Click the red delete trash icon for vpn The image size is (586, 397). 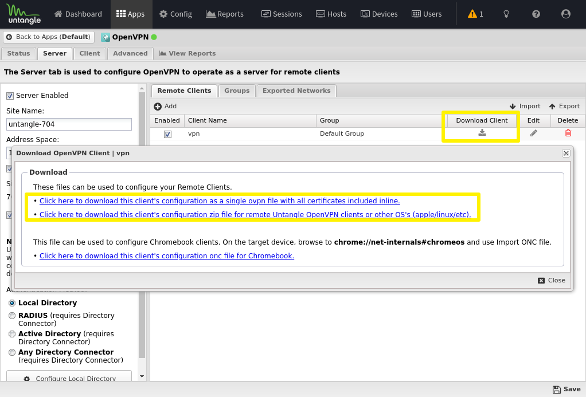(x=568, y=133)
